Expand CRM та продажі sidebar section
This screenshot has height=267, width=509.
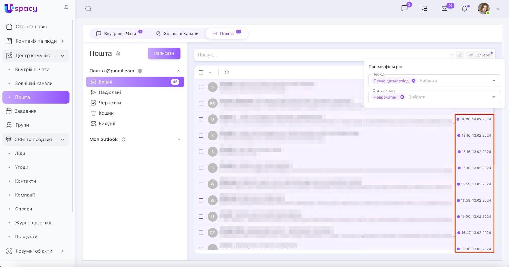[63, 140]
